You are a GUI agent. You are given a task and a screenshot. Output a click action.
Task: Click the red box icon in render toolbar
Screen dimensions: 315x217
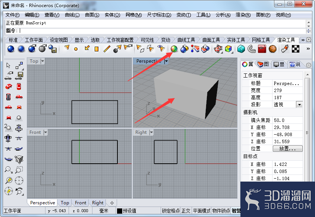[262, 49]
